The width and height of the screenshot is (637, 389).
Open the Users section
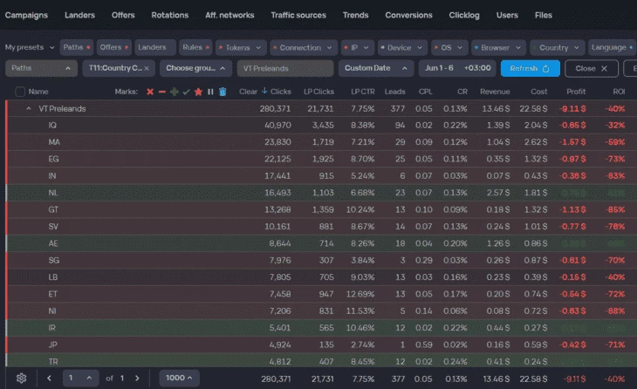tap(507, 15)
